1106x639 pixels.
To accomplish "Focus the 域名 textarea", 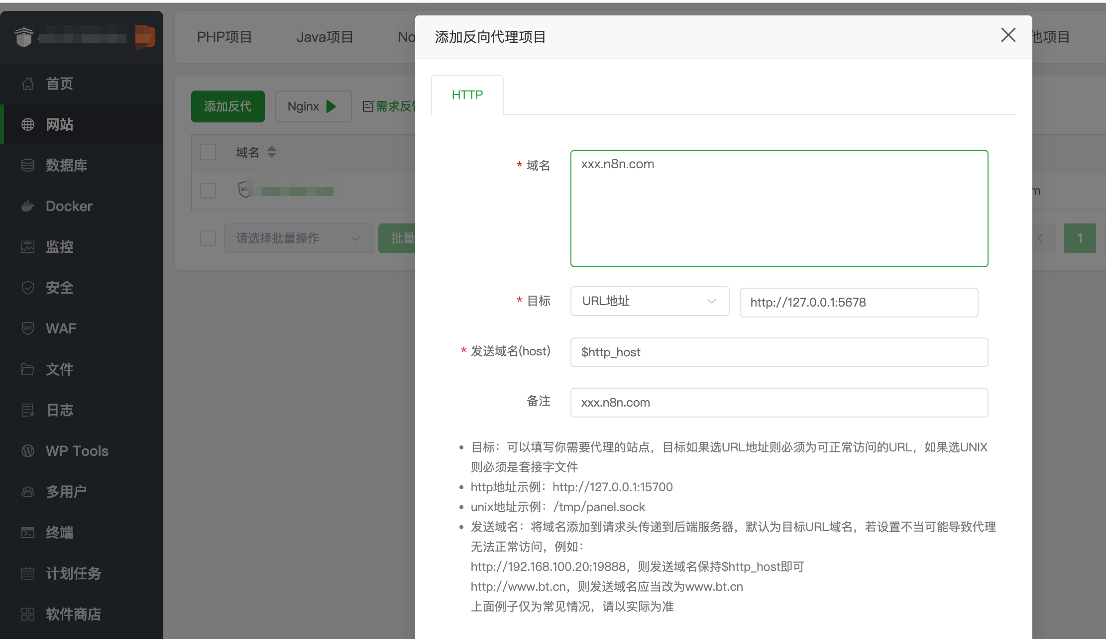I will [x=779, y=209].
